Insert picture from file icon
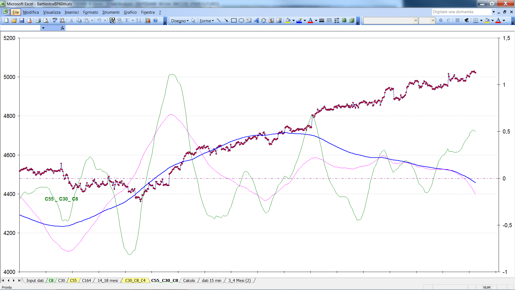515x290 pixels. (279, 20)
